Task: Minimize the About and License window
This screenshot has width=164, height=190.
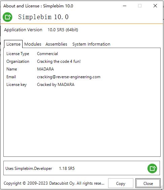Action: pos(125,6)
